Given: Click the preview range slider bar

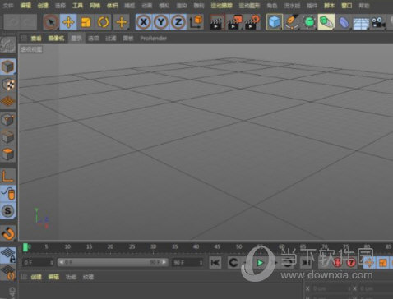Looking at the screenshot, I should [113, 262].
